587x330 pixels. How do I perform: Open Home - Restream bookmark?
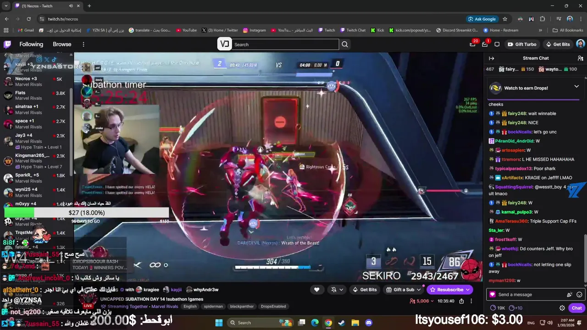(501, 30)
